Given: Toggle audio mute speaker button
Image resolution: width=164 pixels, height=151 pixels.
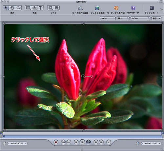Looking at the screenshot, I should (109, 142).
